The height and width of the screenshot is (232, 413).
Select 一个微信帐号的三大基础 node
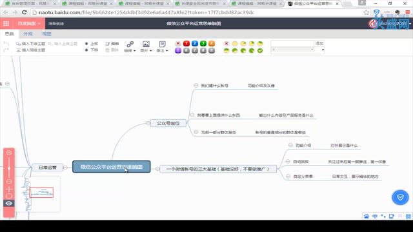click(x=218, y=169)
